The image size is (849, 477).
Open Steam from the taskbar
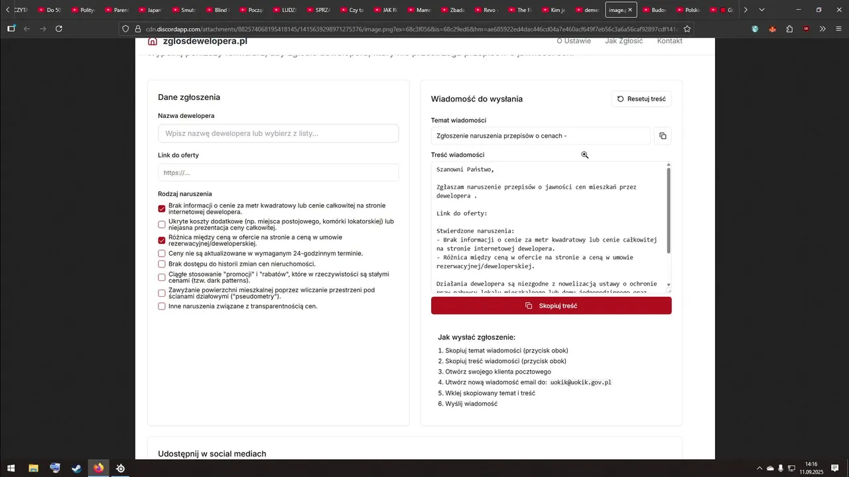click(77, 468)
